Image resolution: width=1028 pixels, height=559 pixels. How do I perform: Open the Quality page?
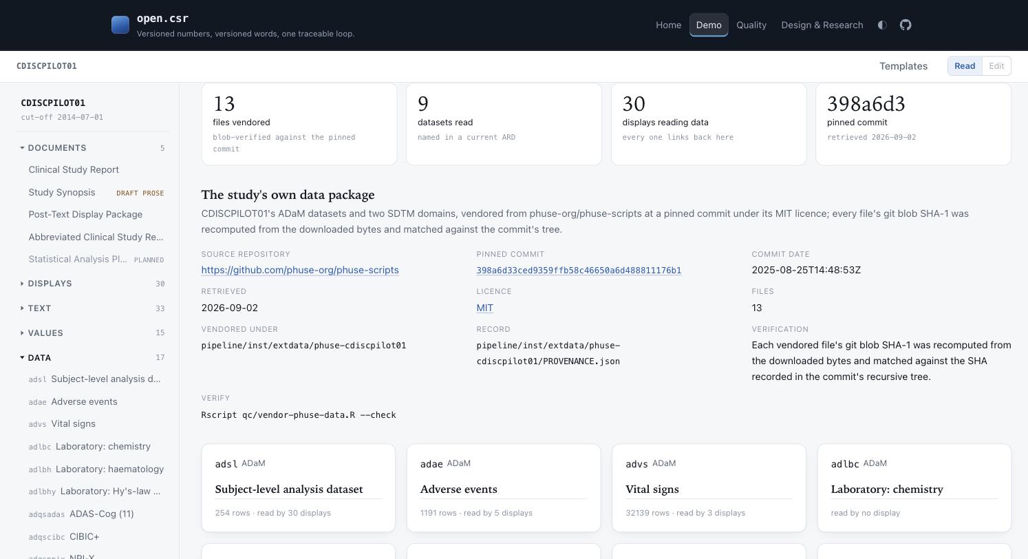tap(751, 25)
